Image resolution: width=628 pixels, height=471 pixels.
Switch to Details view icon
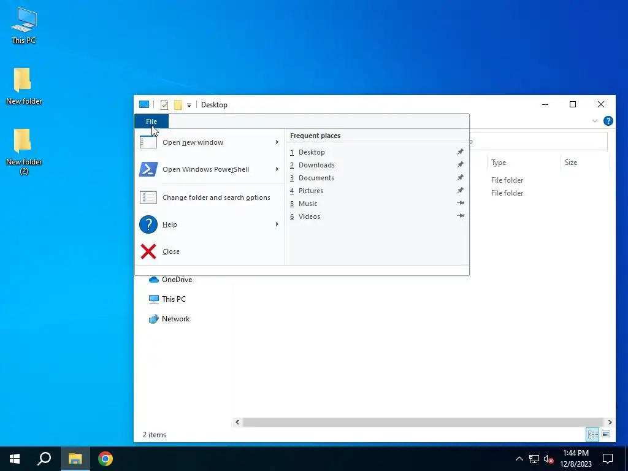pyautogui.click(x=593, y=435)
